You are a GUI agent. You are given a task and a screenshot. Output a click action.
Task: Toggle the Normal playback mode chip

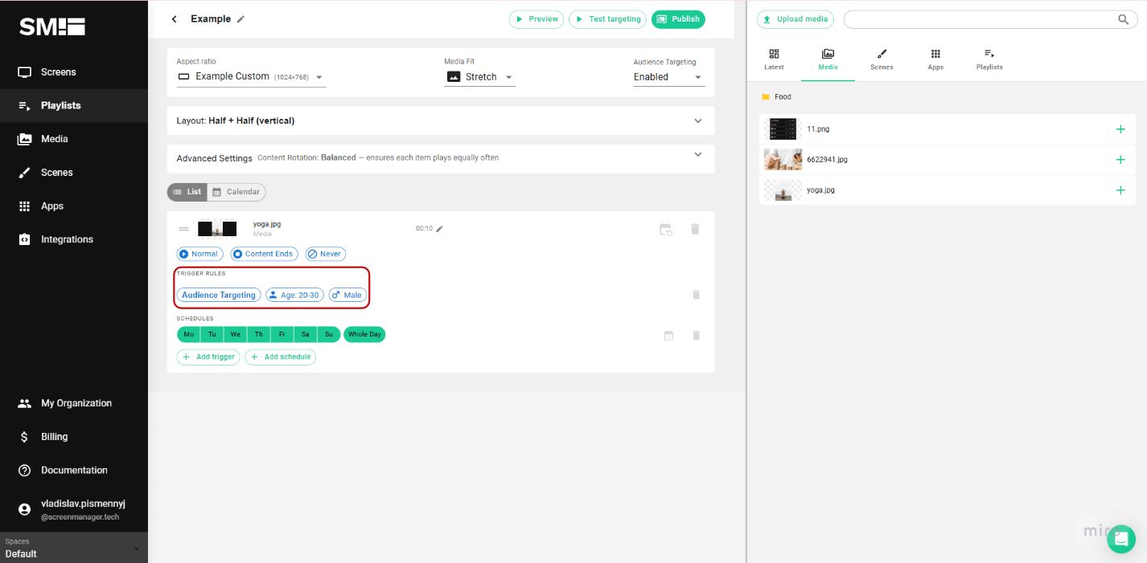[x=199, y=254]
